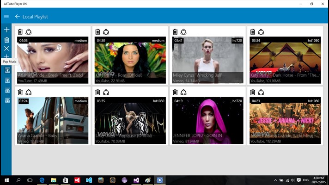329x185 pixels.
Task: Open the third playlist icon in the sidebar
Action: [7, 90]
